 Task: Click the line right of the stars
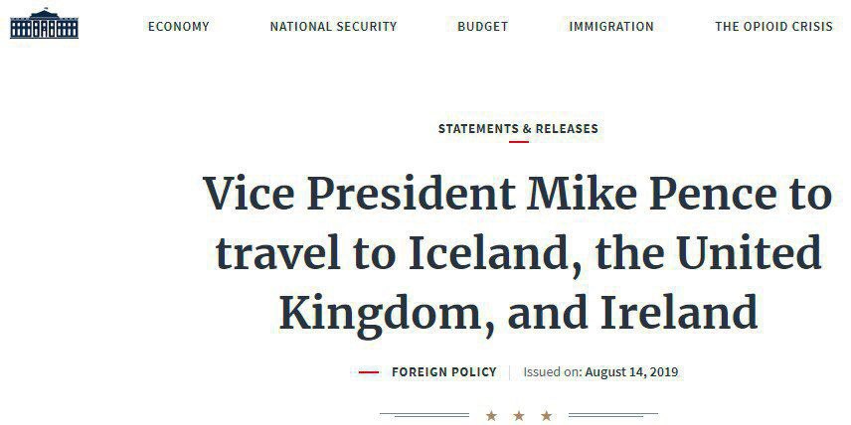point(612,415)
